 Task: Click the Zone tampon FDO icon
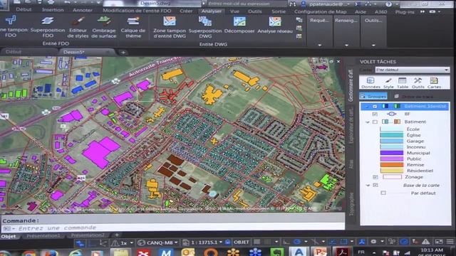11,20
